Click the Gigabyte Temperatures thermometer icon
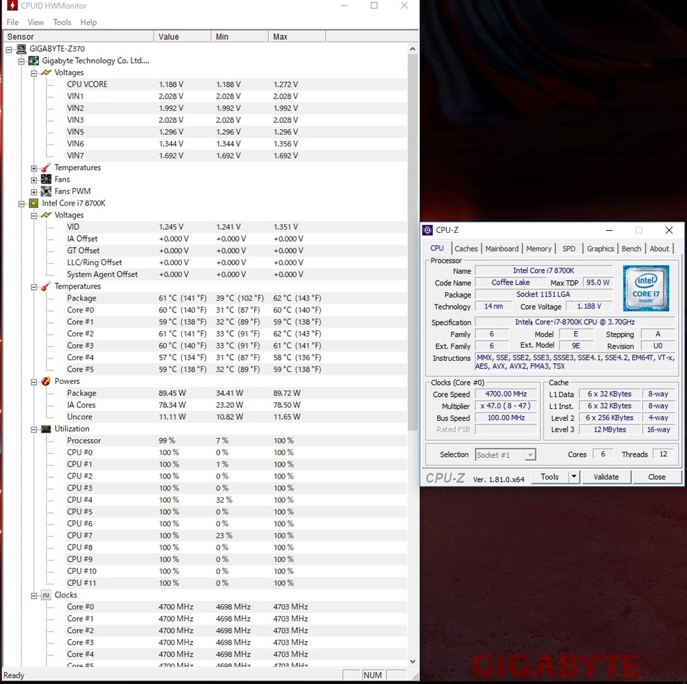The image size is (687, 684). pyautogui.click(x=46, y=168)
